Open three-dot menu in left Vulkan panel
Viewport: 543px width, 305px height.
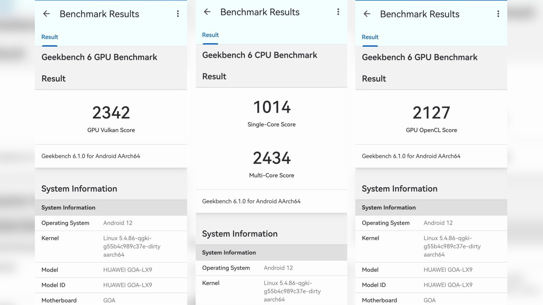pyautogui.click(x=178, y=14)
